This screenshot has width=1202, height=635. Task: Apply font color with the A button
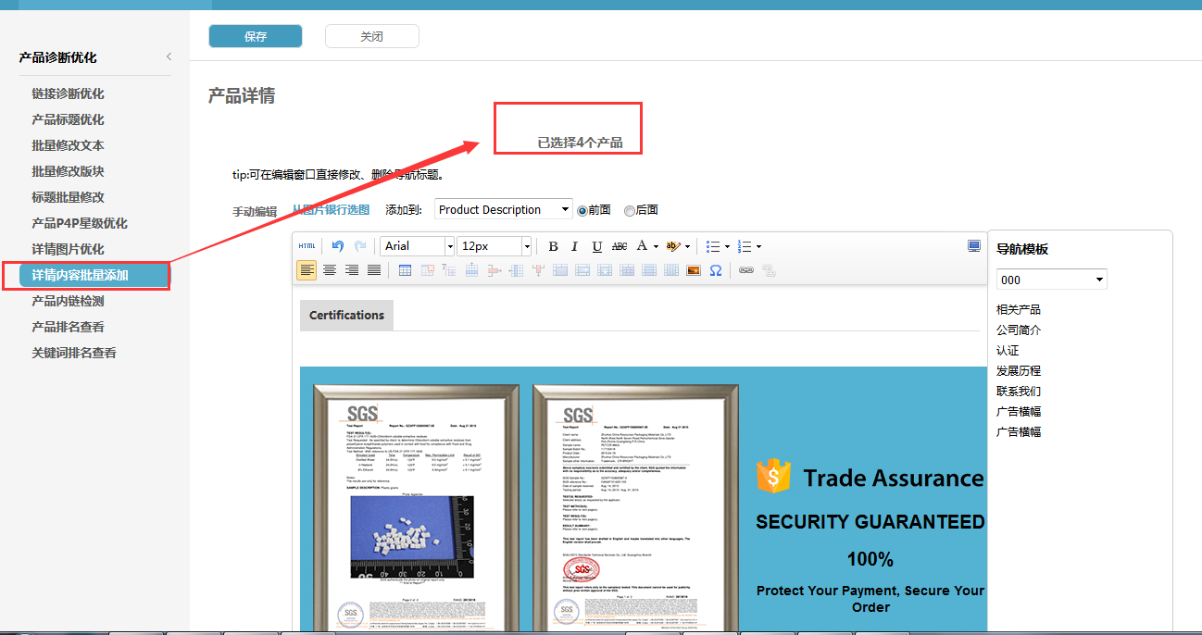tap(643, 246)
